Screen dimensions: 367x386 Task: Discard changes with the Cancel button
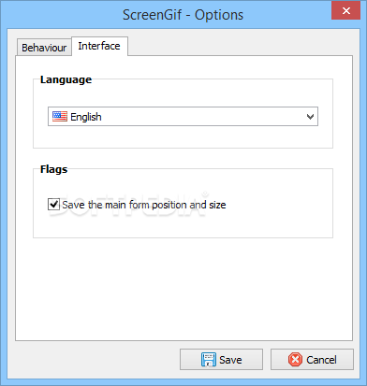[x=312, y=360]
